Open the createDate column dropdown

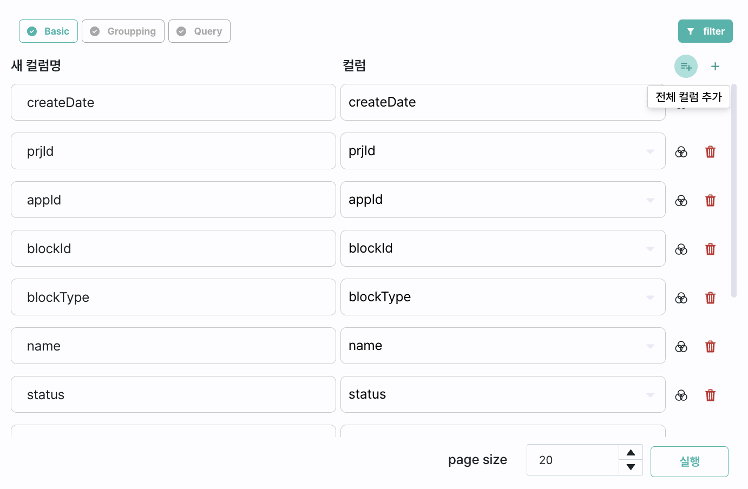[x=503, y=102]
